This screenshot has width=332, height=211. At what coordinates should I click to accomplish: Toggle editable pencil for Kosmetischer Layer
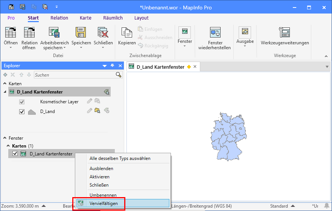(90, 101)
